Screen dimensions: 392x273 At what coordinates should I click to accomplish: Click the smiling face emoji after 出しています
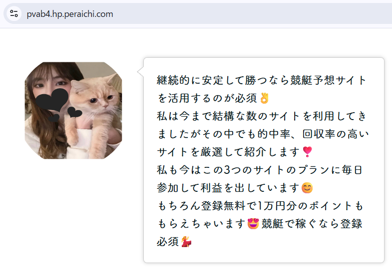307,188
